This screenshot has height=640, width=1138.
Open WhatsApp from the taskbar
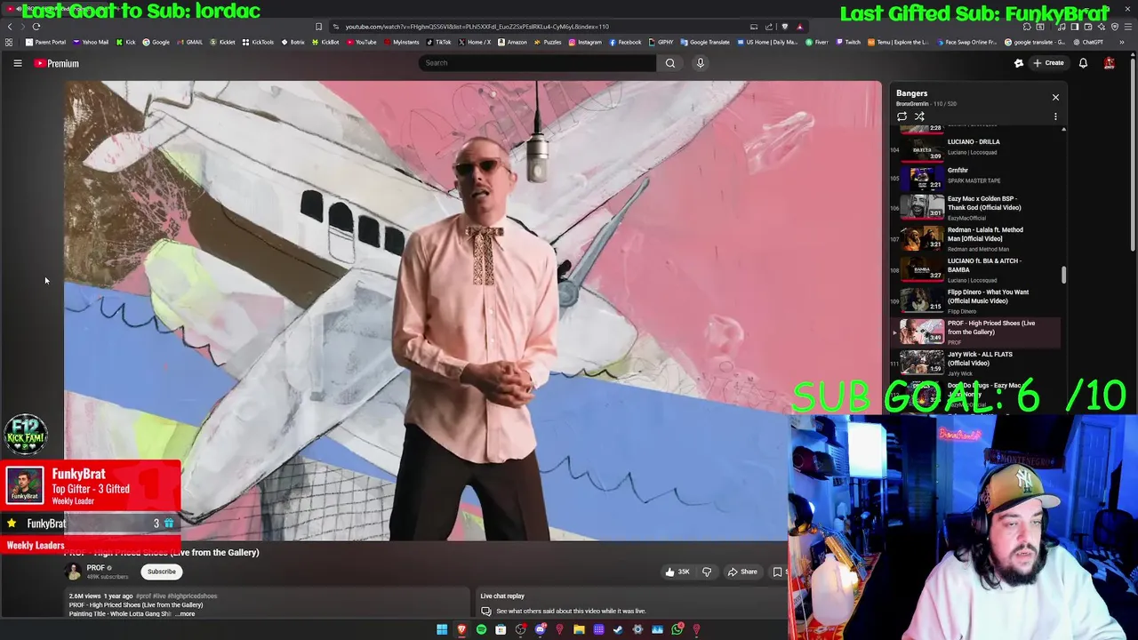(x=677, y=630)
